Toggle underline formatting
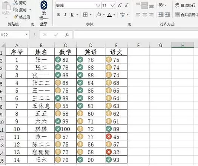The height and width of the screenshot is (166, 198). [x=72, y=15]
